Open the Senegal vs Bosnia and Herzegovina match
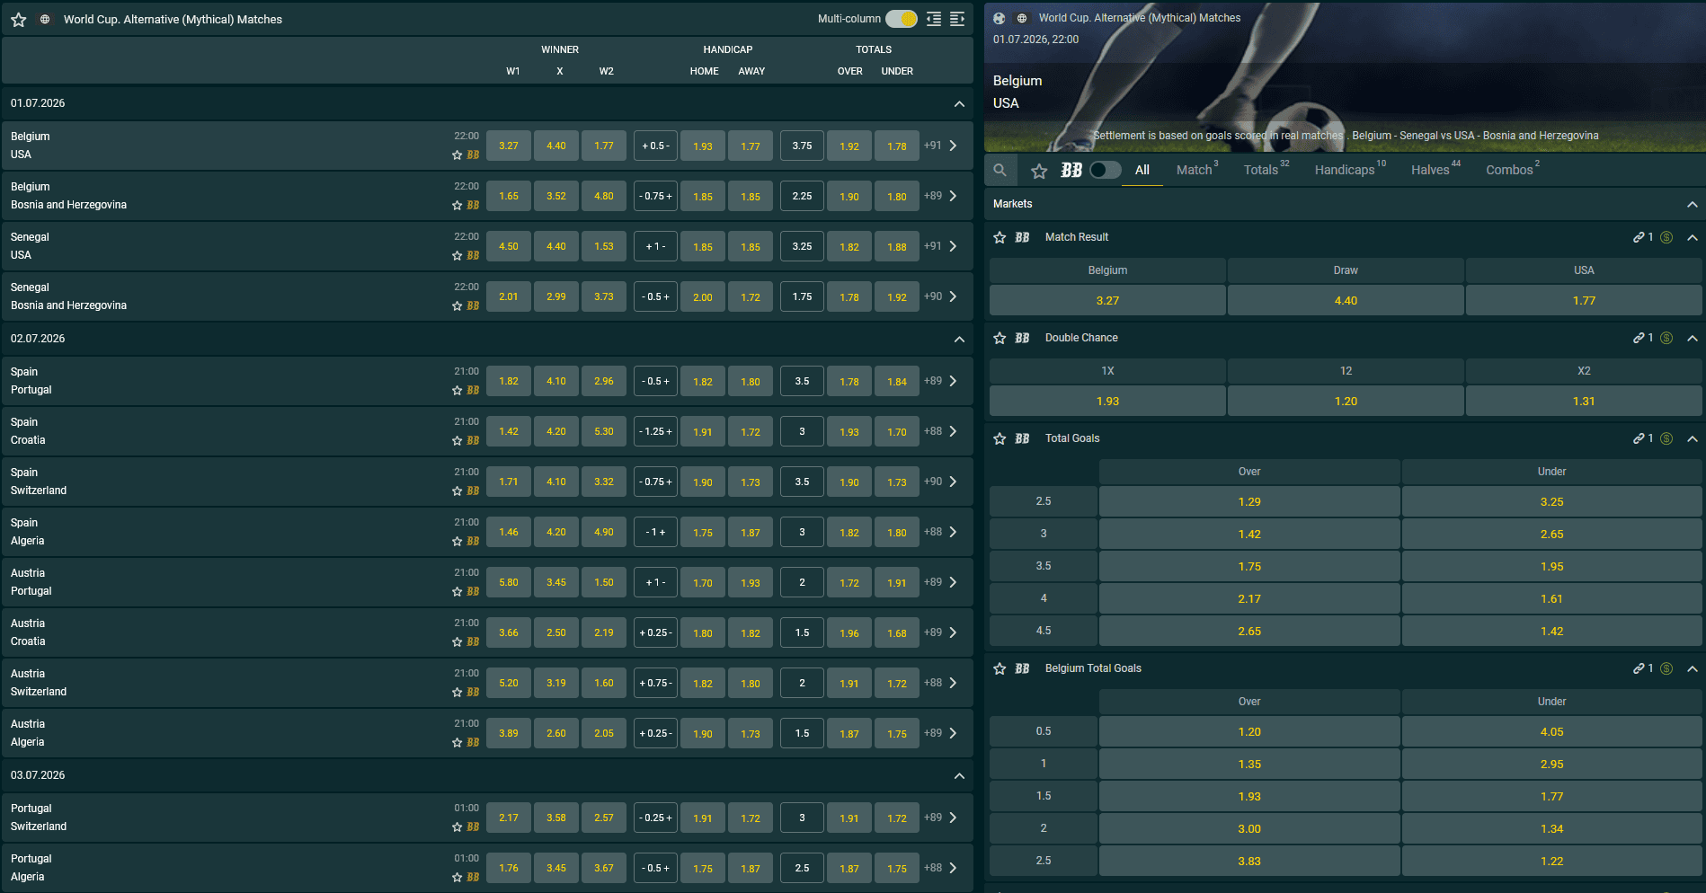The height and width of the screenshot is (893, 1706). tap(68, 296)
